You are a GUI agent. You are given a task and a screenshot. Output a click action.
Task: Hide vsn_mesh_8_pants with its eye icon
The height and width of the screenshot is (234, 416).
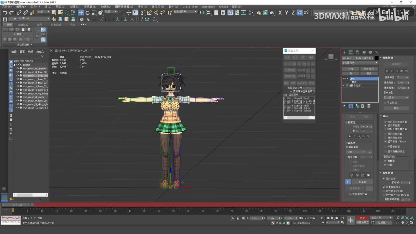point(18,97)
